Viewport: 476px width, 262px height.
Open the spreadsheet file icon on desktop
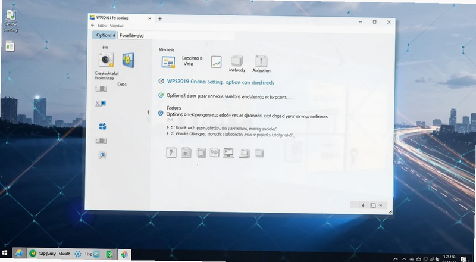coord(10,46)
